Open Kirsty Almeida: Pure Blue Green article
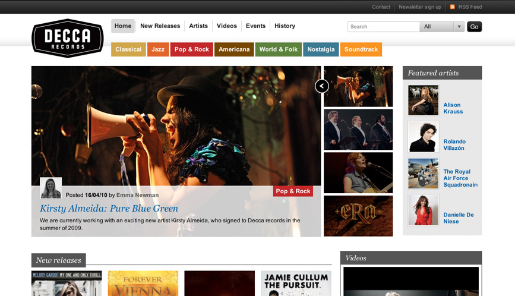 [x=109, y=208]
